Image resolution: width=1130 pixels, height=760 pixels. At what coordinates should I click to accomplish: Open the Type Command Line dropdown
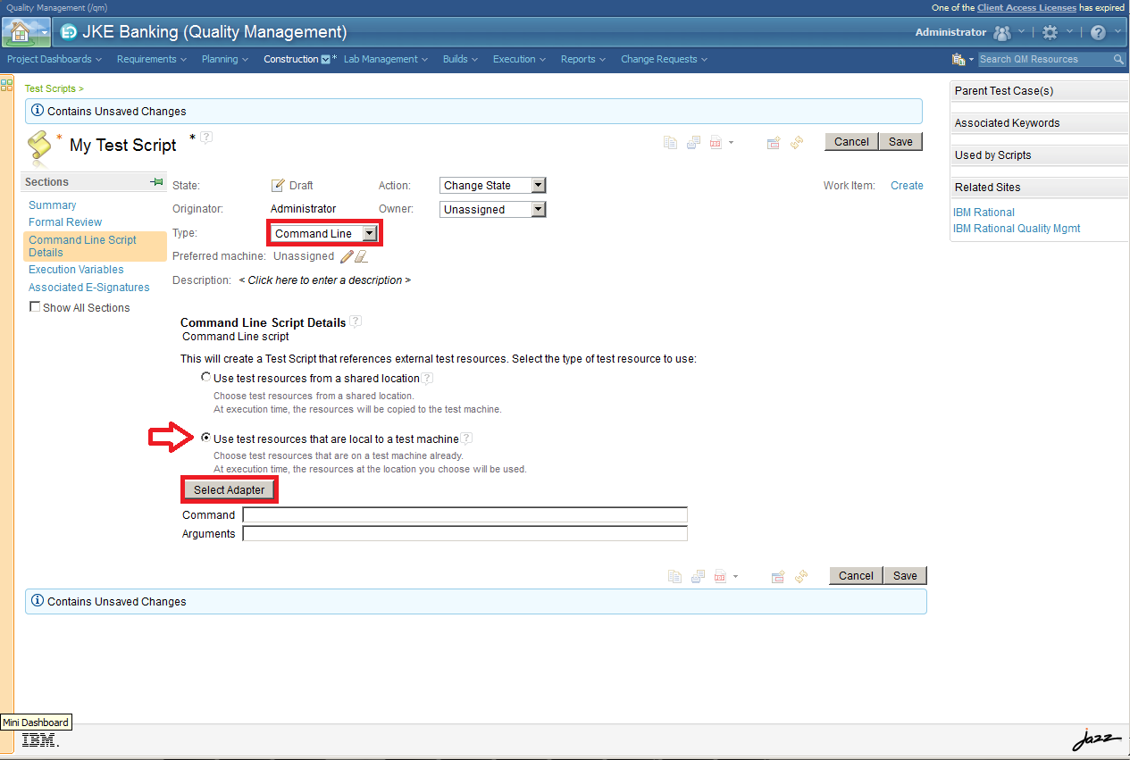coord(325,234)
